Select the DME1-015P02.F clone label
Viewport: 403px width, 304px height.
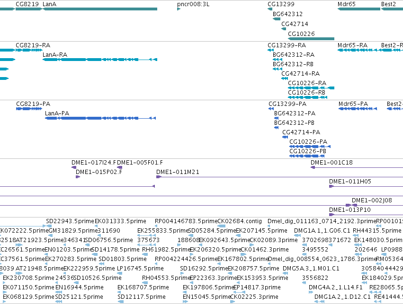click(99, 172)
